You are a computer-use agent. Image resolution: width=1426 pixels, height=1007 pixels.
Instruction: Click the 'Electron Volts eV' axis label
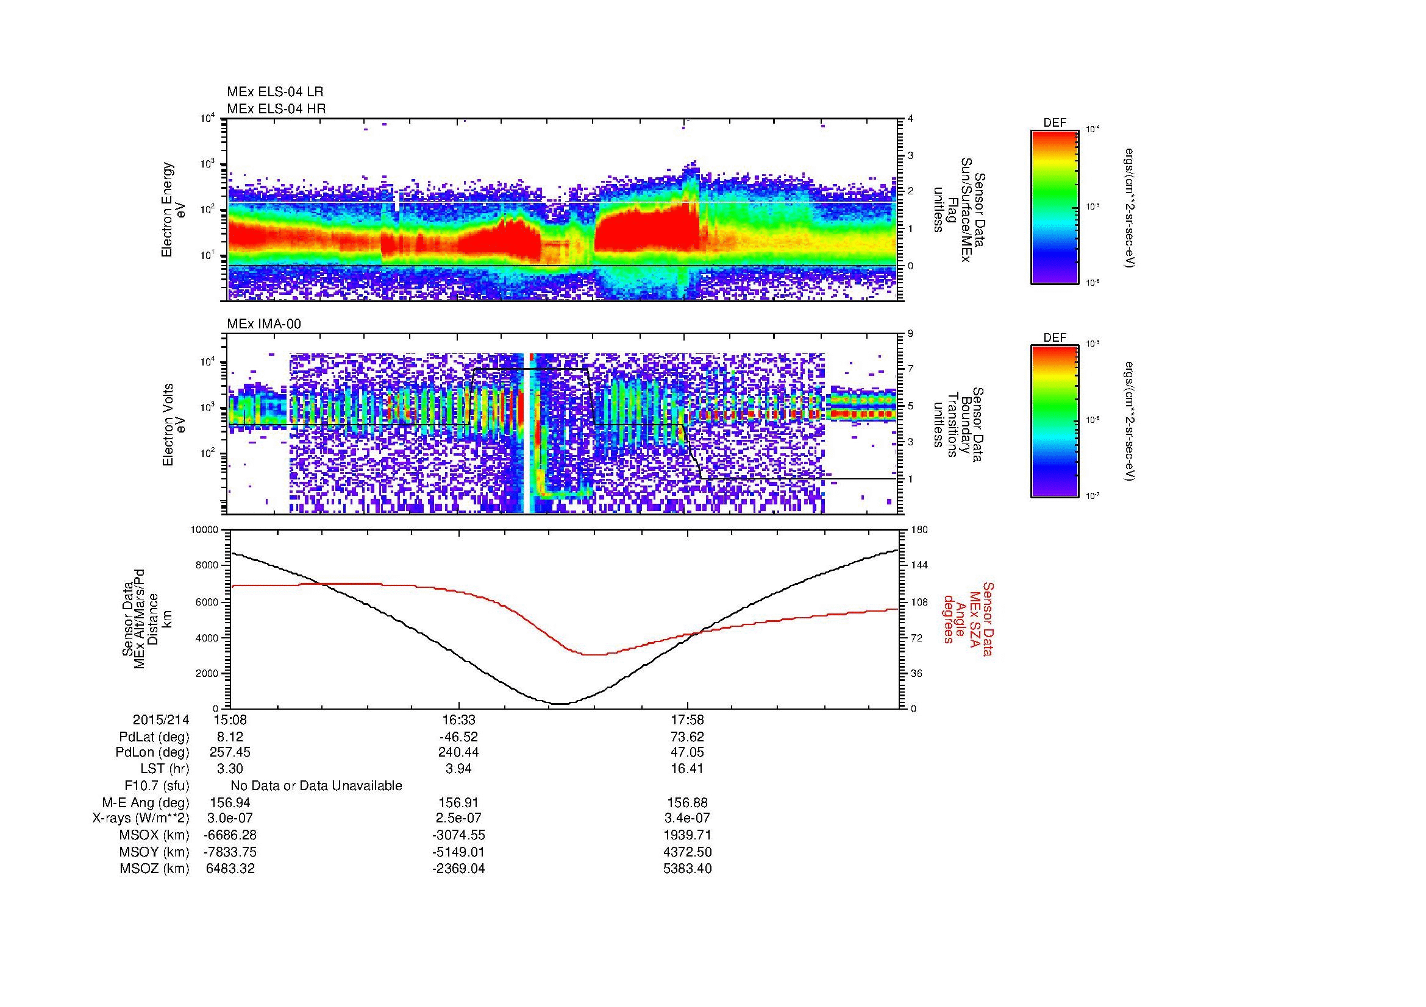tap(174, 425)
